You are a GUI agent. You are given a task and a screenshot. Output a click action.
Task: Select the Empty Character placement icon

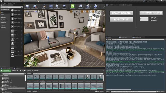(x=12, y=15)
